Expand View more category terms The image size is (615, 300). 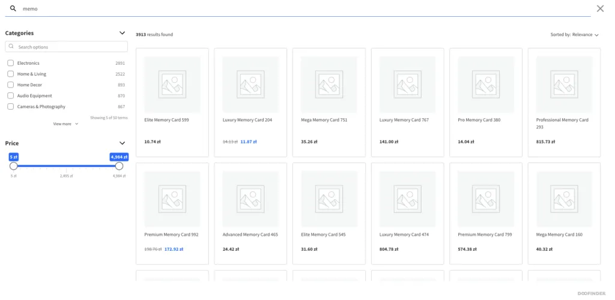pos(65,124)
